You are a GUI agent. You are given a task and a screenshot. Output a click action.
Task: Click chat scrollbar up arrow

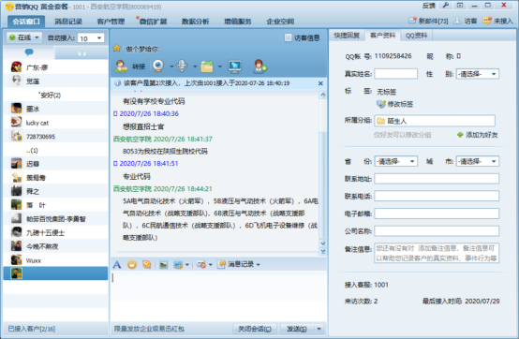point(322,95)
